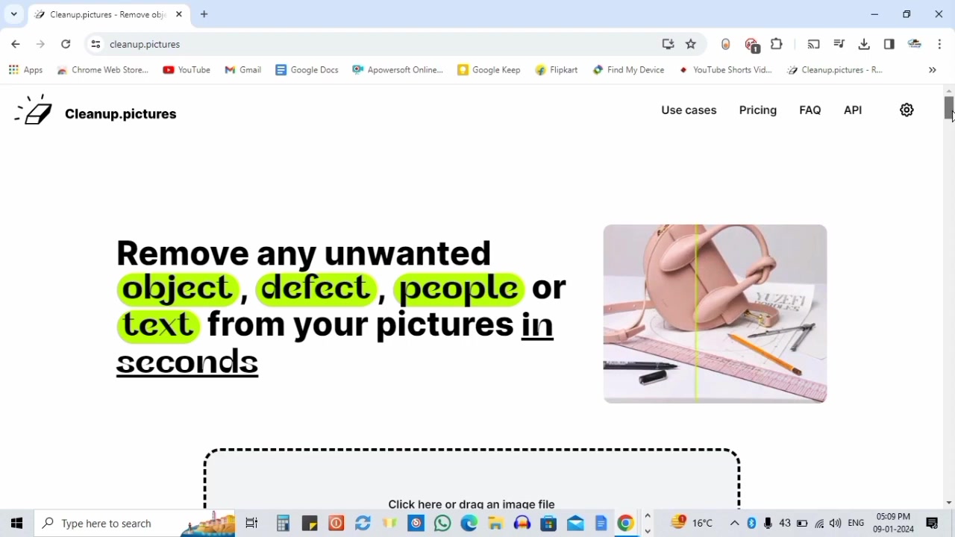Open the Mail app from the taskbar
This screenshot has width=955, height=537.
(x=575, y=523)
